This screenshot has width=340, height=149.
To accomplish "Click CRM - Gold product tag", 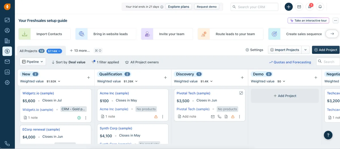I will tap(73, 109).
